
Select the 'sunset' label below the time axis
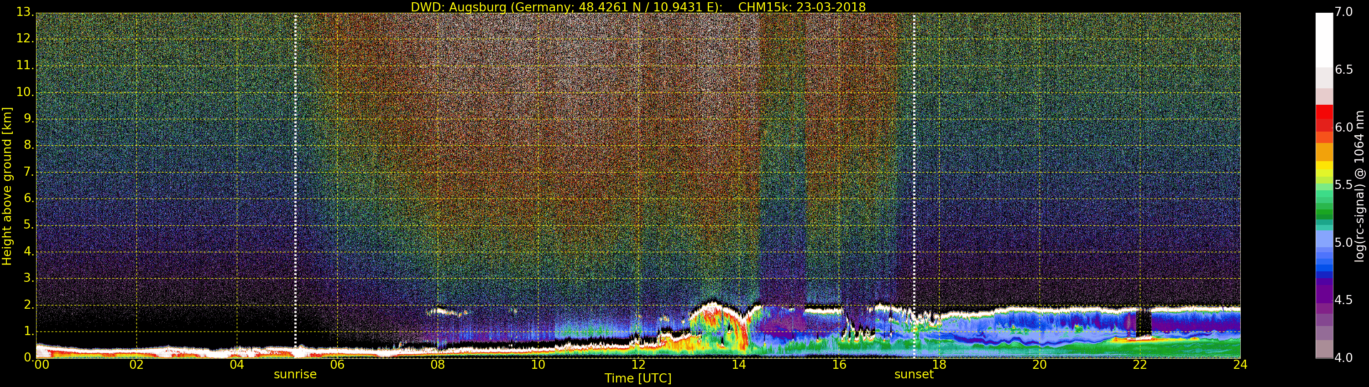click(x=914, y=374)
